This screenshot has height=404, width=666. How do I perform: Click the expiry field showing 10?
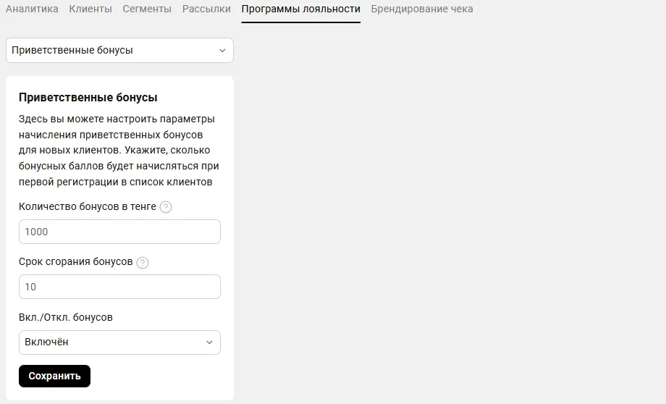(x=119, y=287)
